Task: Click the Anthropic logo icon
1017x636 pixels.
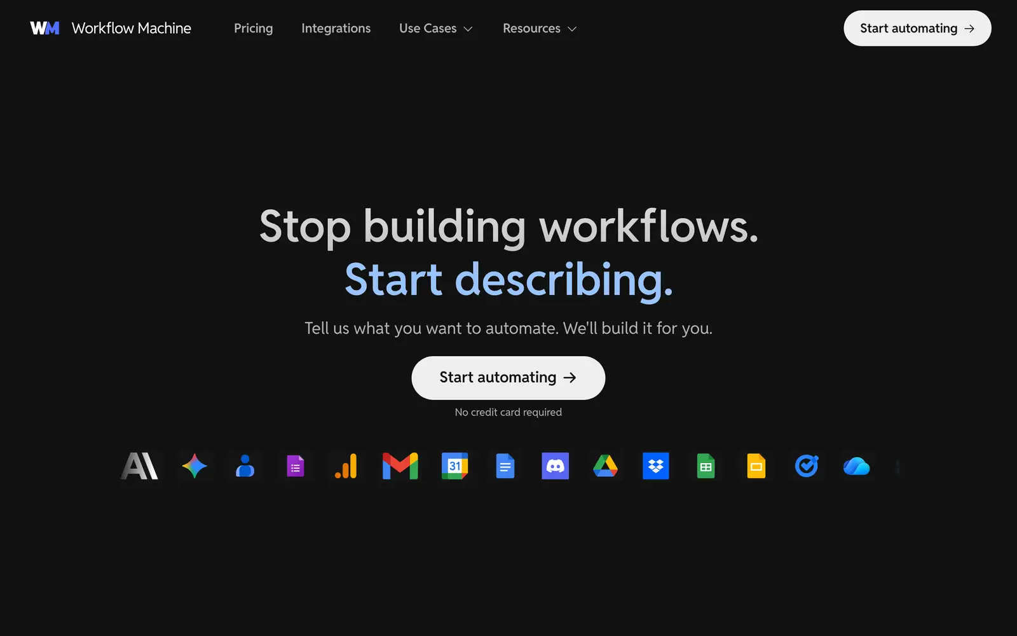Action: click(139, 466)
